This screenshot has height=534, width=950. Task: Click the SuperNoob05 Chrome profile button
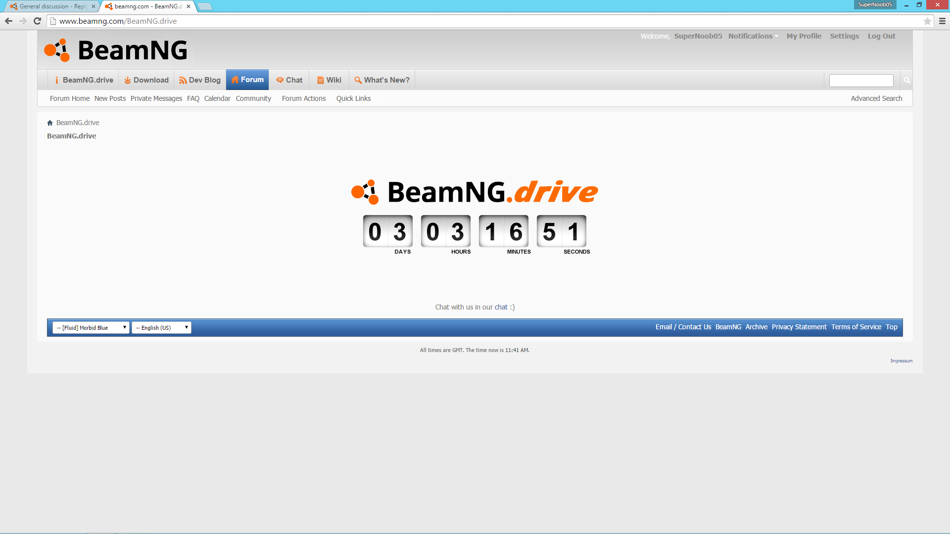875,4
